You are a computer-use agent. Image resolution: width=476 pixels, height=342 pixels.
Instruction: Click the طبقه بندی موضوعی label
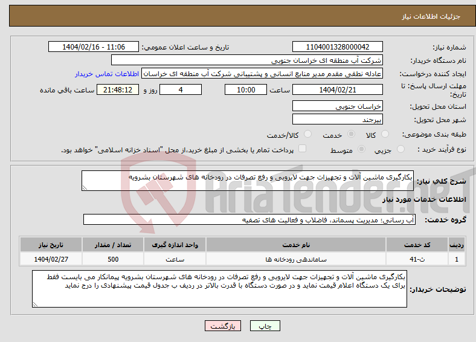(x=434, y=134)
